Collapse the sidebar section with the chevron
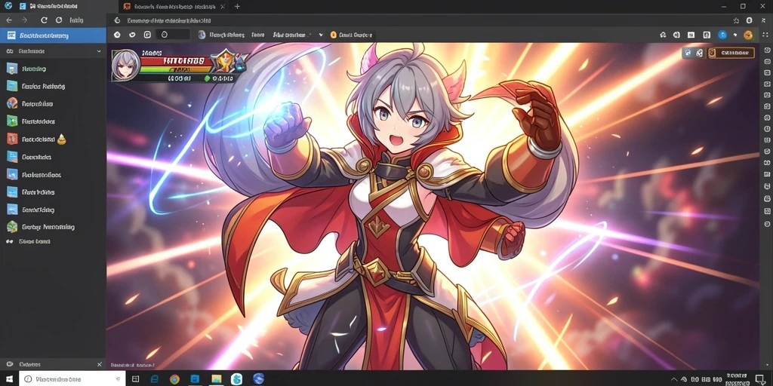 coord(99,51)
